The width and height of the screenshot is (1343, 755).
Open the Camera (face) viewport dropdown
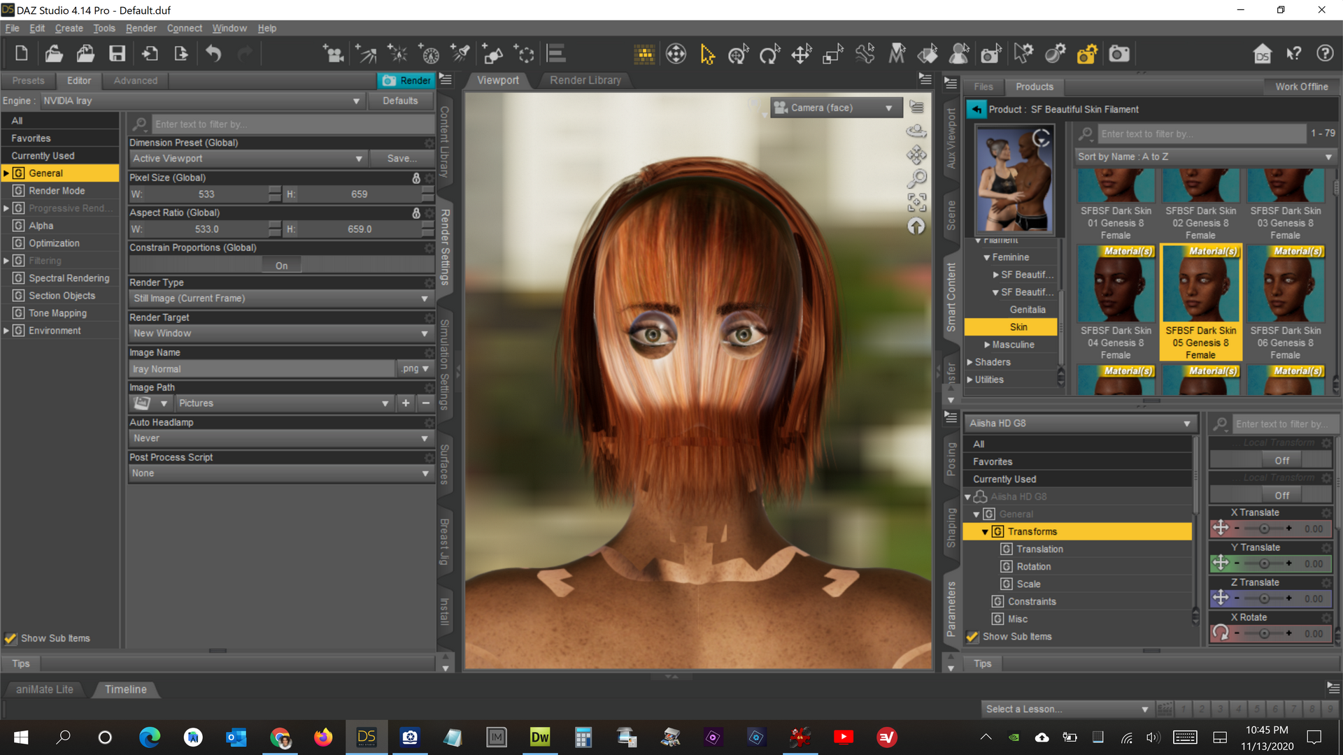pyautogui.click(x=835, y=107)
